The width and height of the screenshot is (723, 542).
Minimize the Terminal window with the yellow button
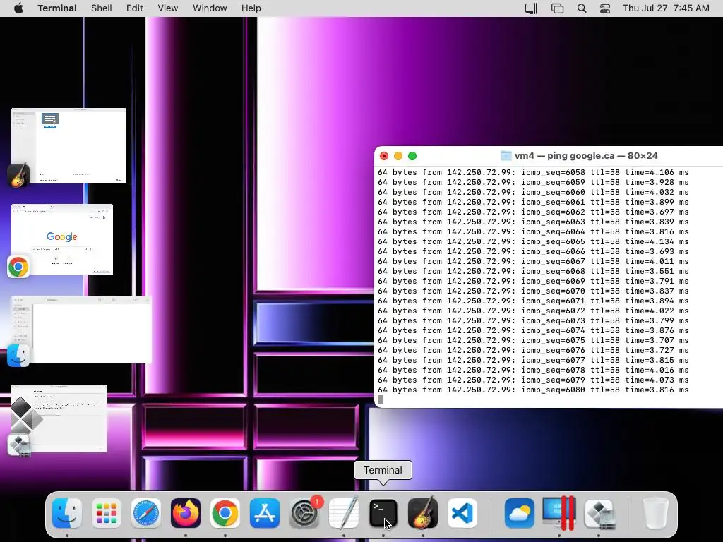click(x=398, y=156)
